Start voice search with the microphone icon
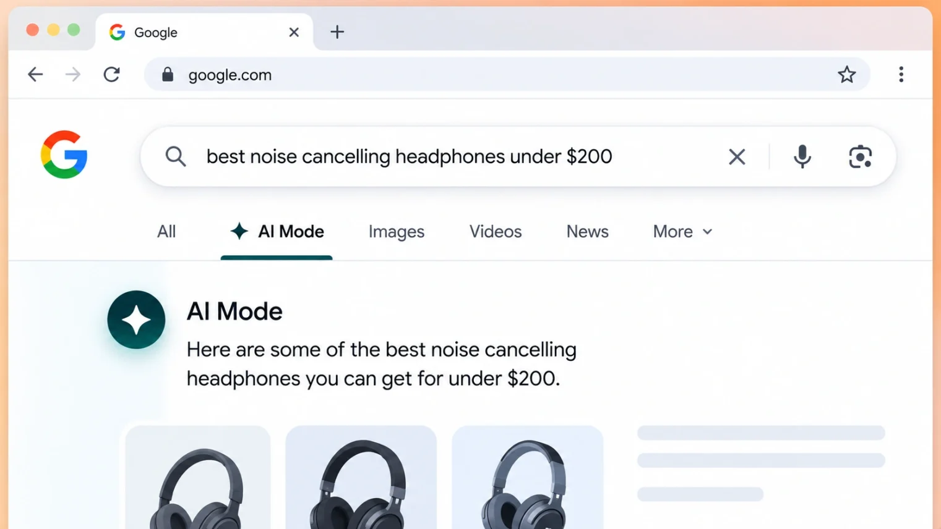The height and width of the screenshot is (529, 941). [802, 156]
